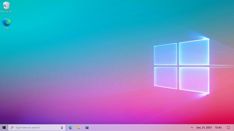
Task: Click the magnifier icon in search box
Action: (x=12, y=127)
